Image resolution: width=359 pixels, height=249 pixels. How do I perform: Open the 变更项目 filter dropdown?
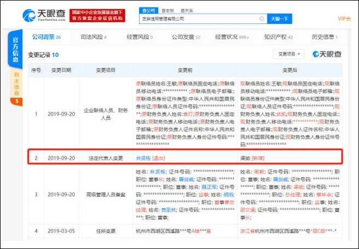coord(289,54)
